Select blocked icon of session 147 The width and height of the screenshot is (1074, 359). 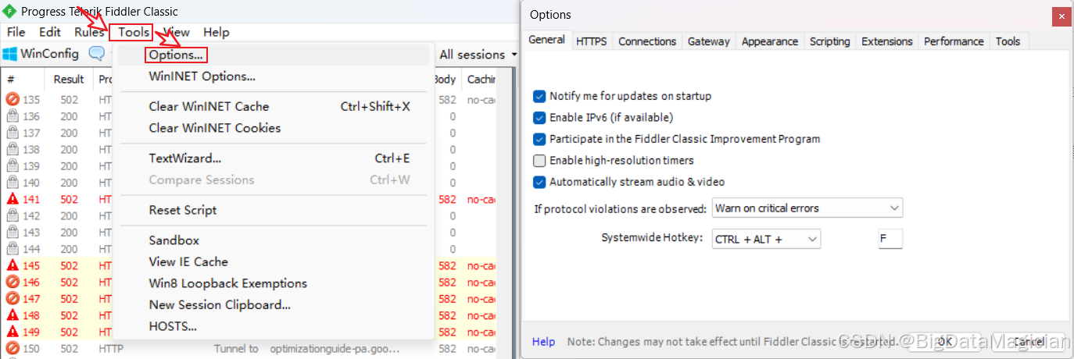click(13, 299)
